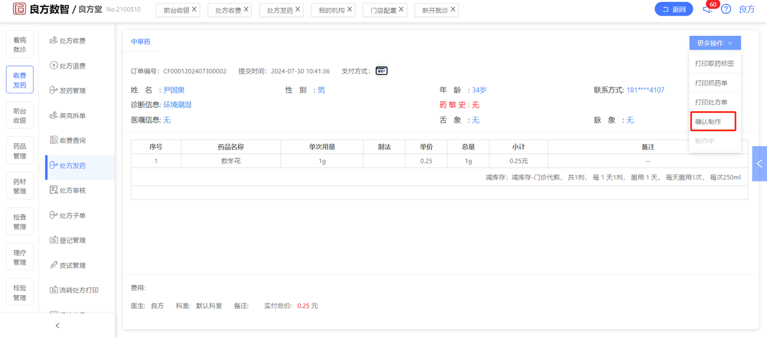Screen dimensions: 767x337
Task: Open the notification speaker icon
Action: [x=707, y=9]
